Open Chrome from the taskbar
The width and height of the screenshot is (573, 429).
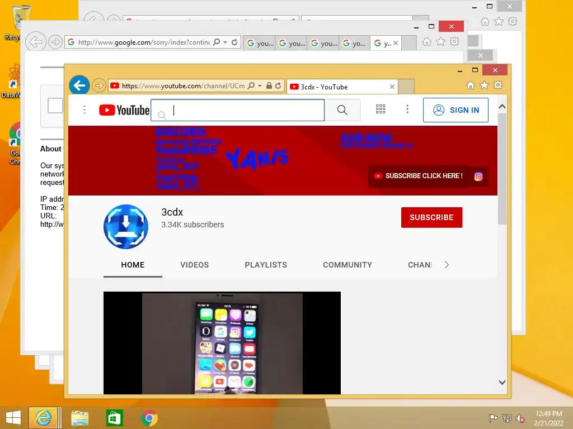tap(149, 418)
